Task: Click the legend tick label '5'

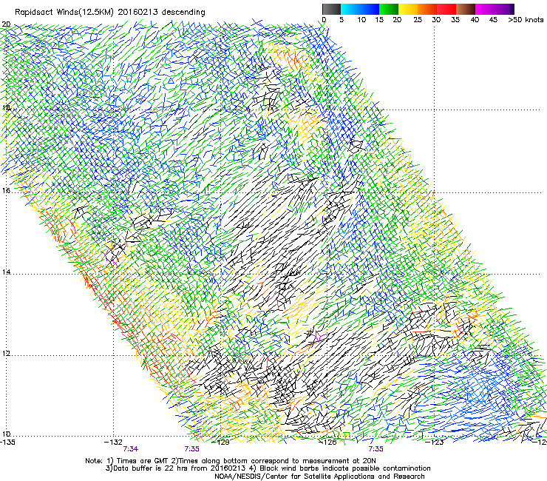Action: (342, 20)
